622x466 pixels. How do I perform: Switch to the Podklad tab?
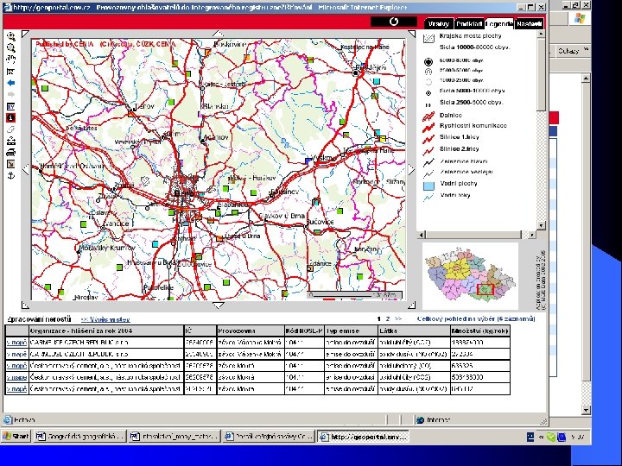coord(469,24)
